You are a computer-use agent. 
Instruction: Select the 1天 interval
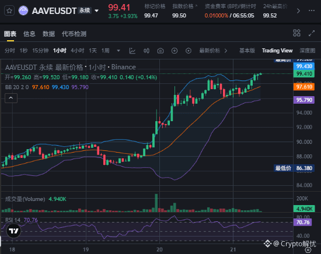point(93,51)
